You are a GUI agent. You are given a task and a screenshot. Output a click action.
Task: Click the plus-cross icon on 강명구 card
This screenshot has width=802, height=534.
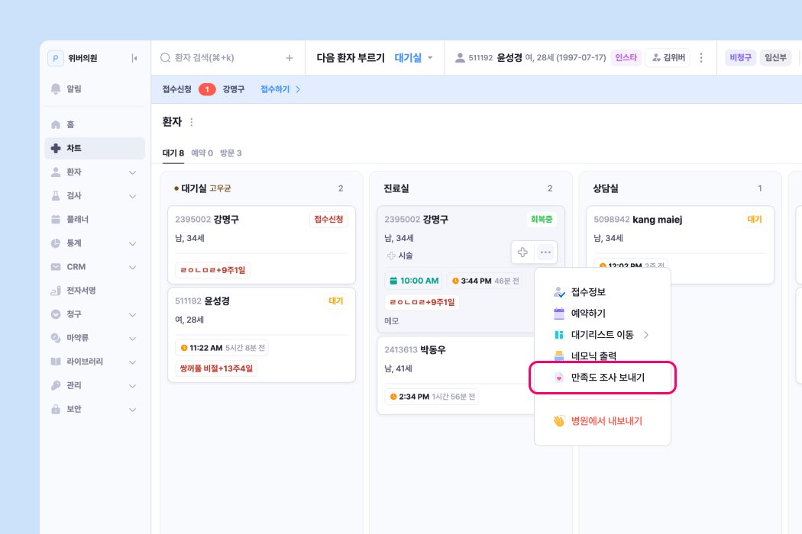522,253
